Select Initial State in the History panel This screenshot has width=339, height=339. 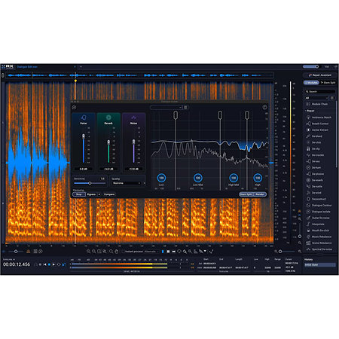click(x=320, y=265)
